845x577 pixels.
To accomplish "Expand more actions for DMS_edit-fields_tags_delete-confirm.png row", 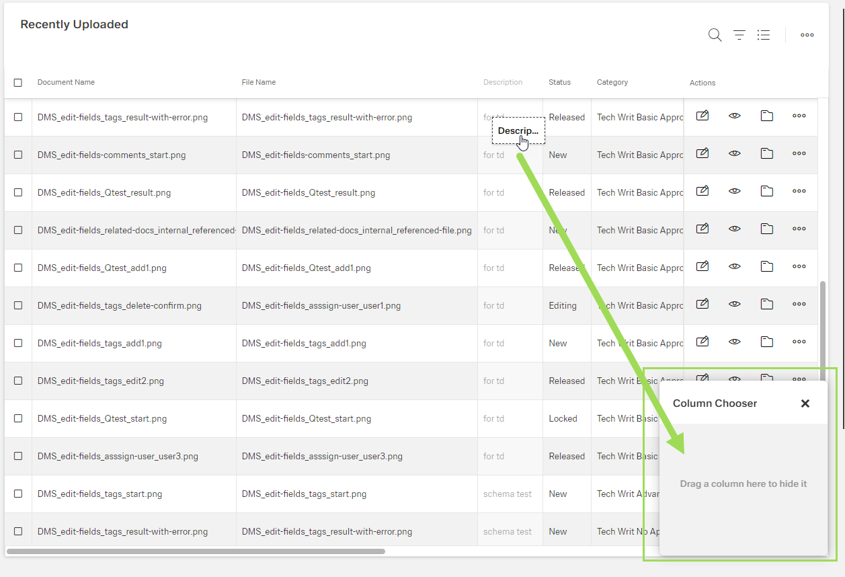I will coord(799,304).
